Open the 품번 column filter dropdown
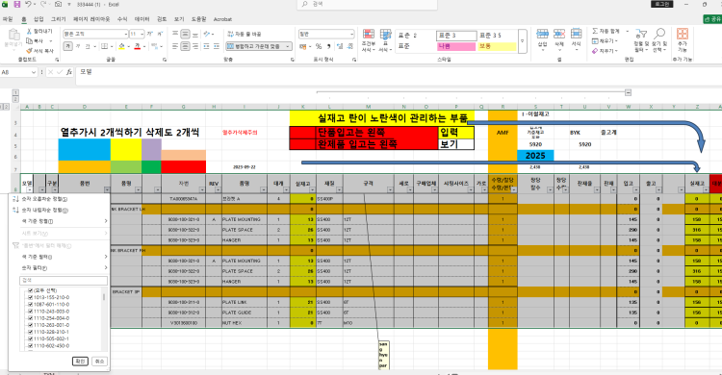 point(107,190)
